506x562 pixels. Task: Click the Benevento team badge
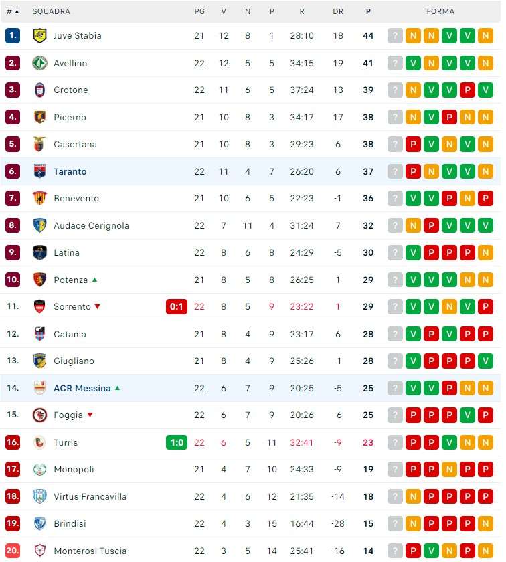point(39,199)
